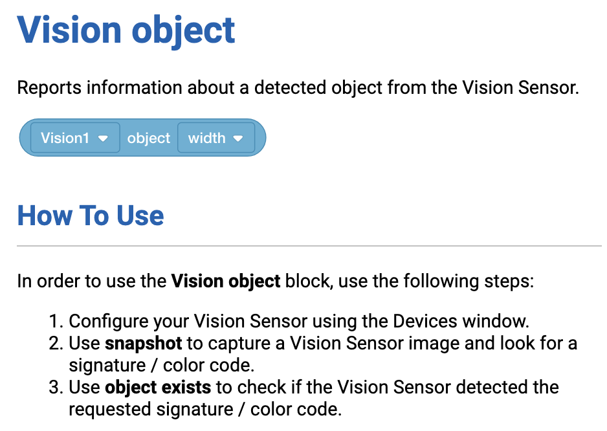This screenshot has width=607, height=431.
Task: Click the 'Vision object' page title
Action: [126, 31]
